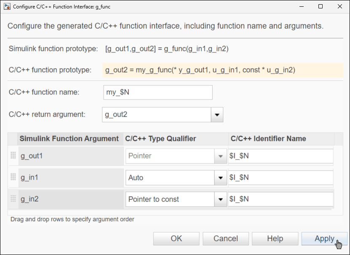Click inside the C/C++ function name field
This screenshot has width=350, height=255.
pos(158,92)
